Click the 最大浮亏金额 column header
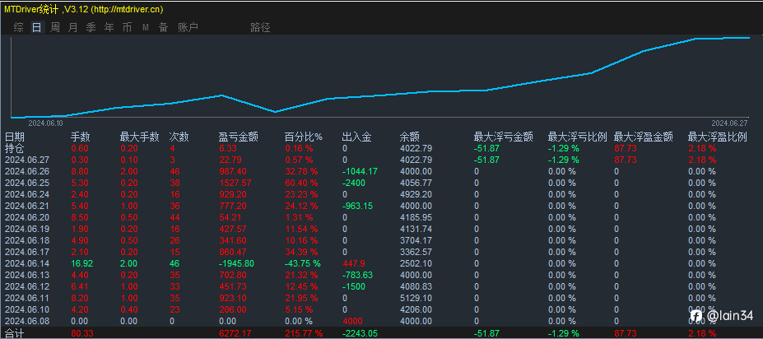Image resolution: width=763 pixels, height=339 pixels. pyautogui.click(x=504, y=137)
